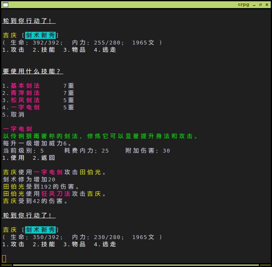Click the 3.物品 option below the 生命: 350/392 line
Image resolution: width=272 pixels, height=267 pixels.
[x=74, y=244]
